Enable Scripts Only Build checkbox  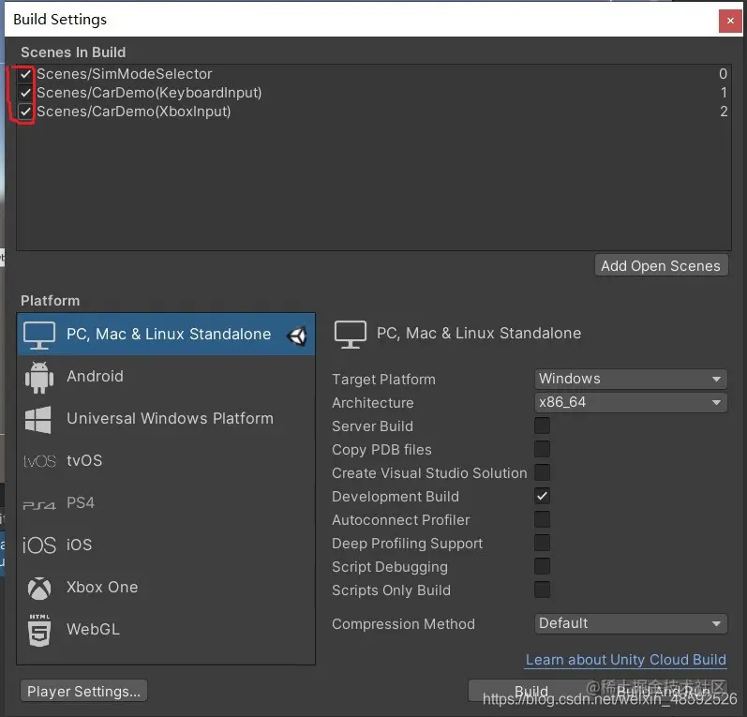pos(542,590)
